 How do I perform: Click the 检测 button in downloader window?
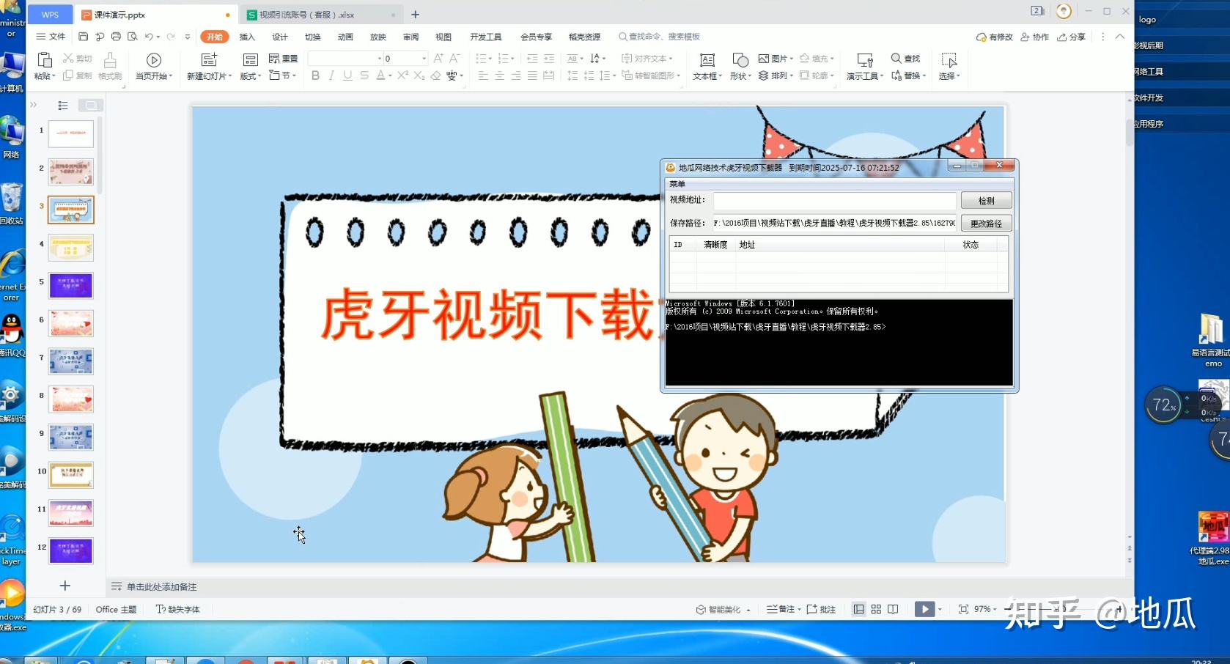(986, 200)
